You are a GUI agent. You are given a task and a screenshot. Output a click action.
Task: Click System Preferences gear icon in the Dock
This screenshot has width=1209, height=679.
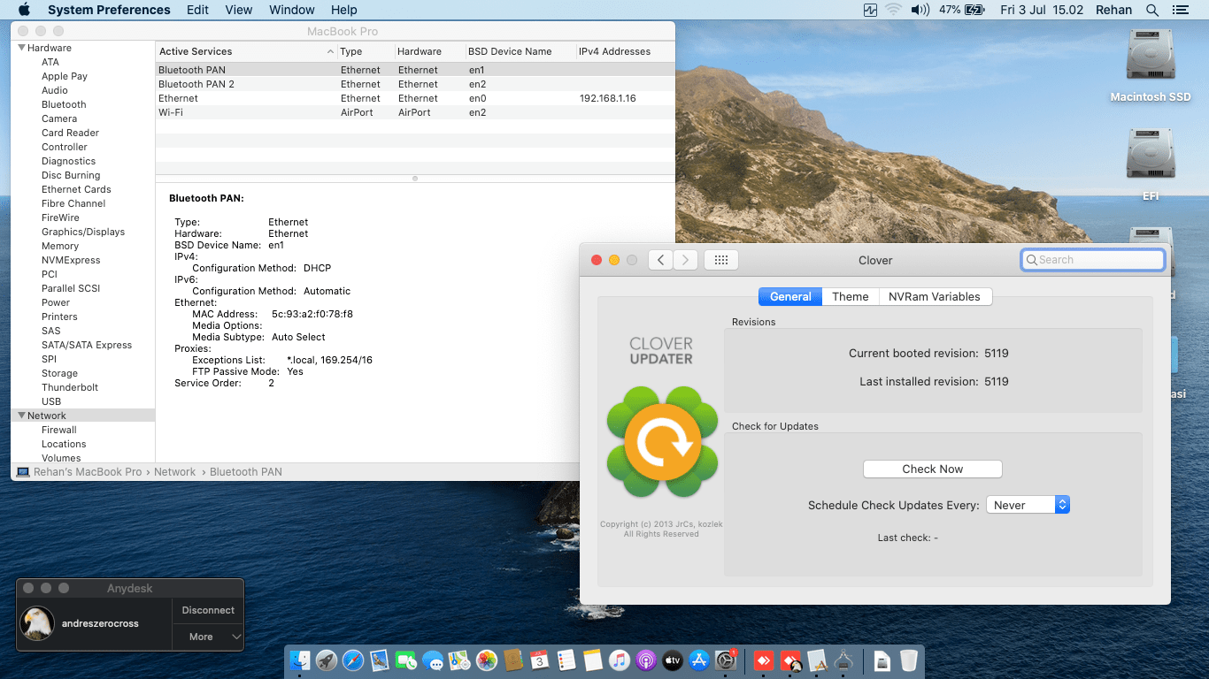click(x=726, y=660)
